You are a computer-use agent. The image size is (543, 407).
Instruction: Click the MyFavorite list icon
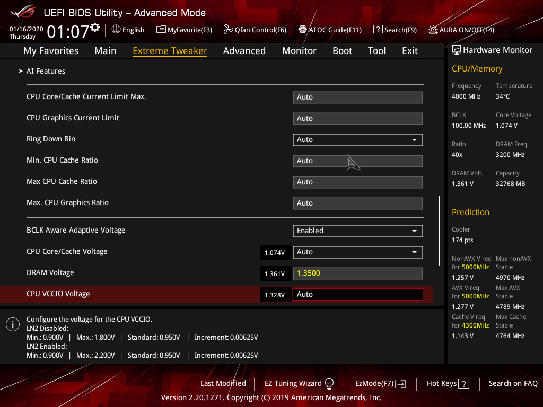click(161, 30)
